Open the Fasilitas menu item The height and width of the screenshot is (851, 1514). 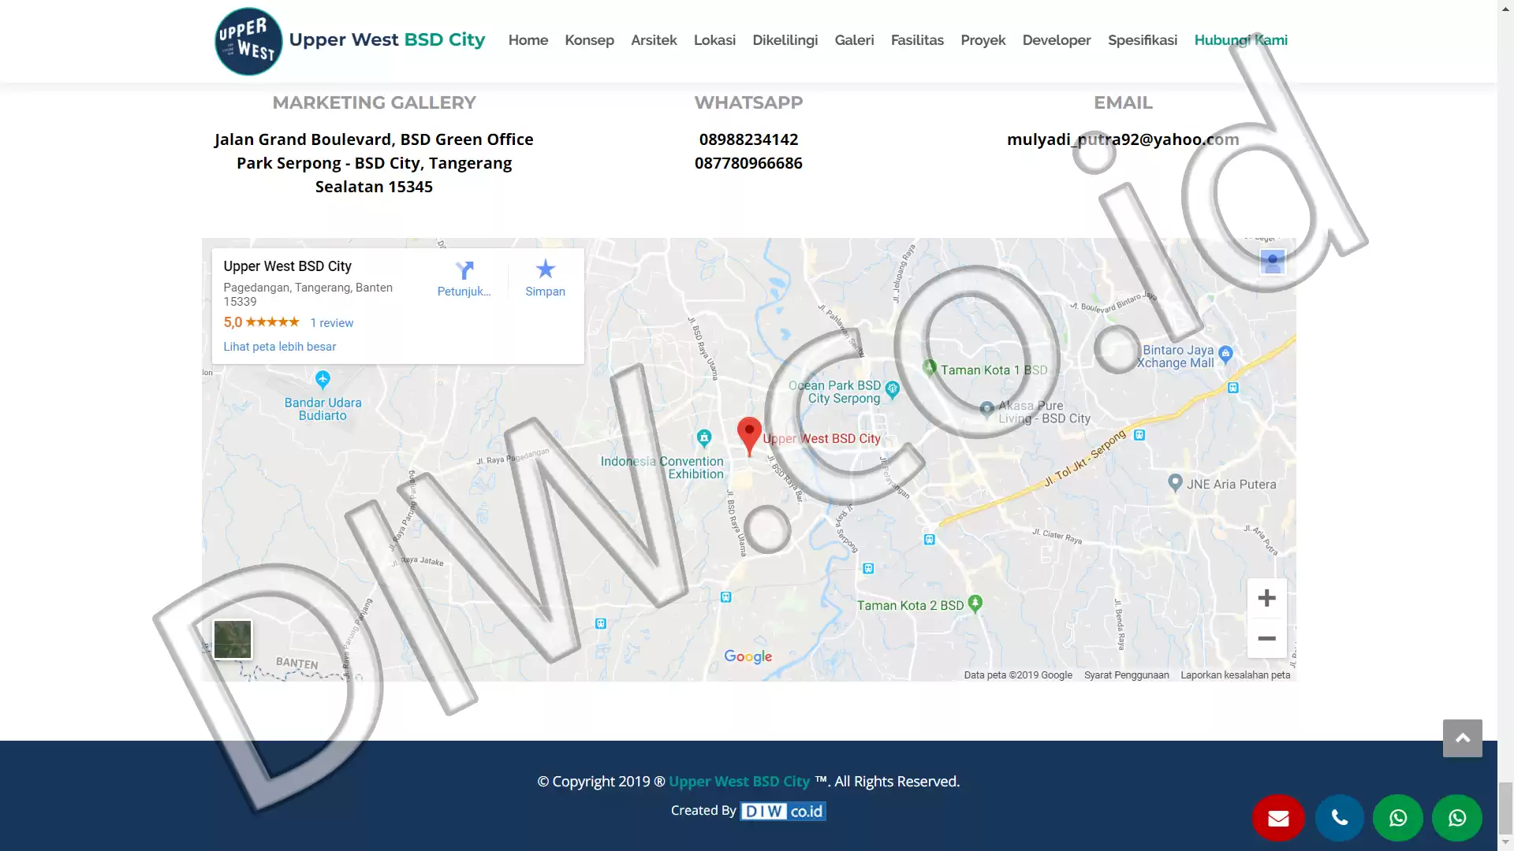point(917,40)
